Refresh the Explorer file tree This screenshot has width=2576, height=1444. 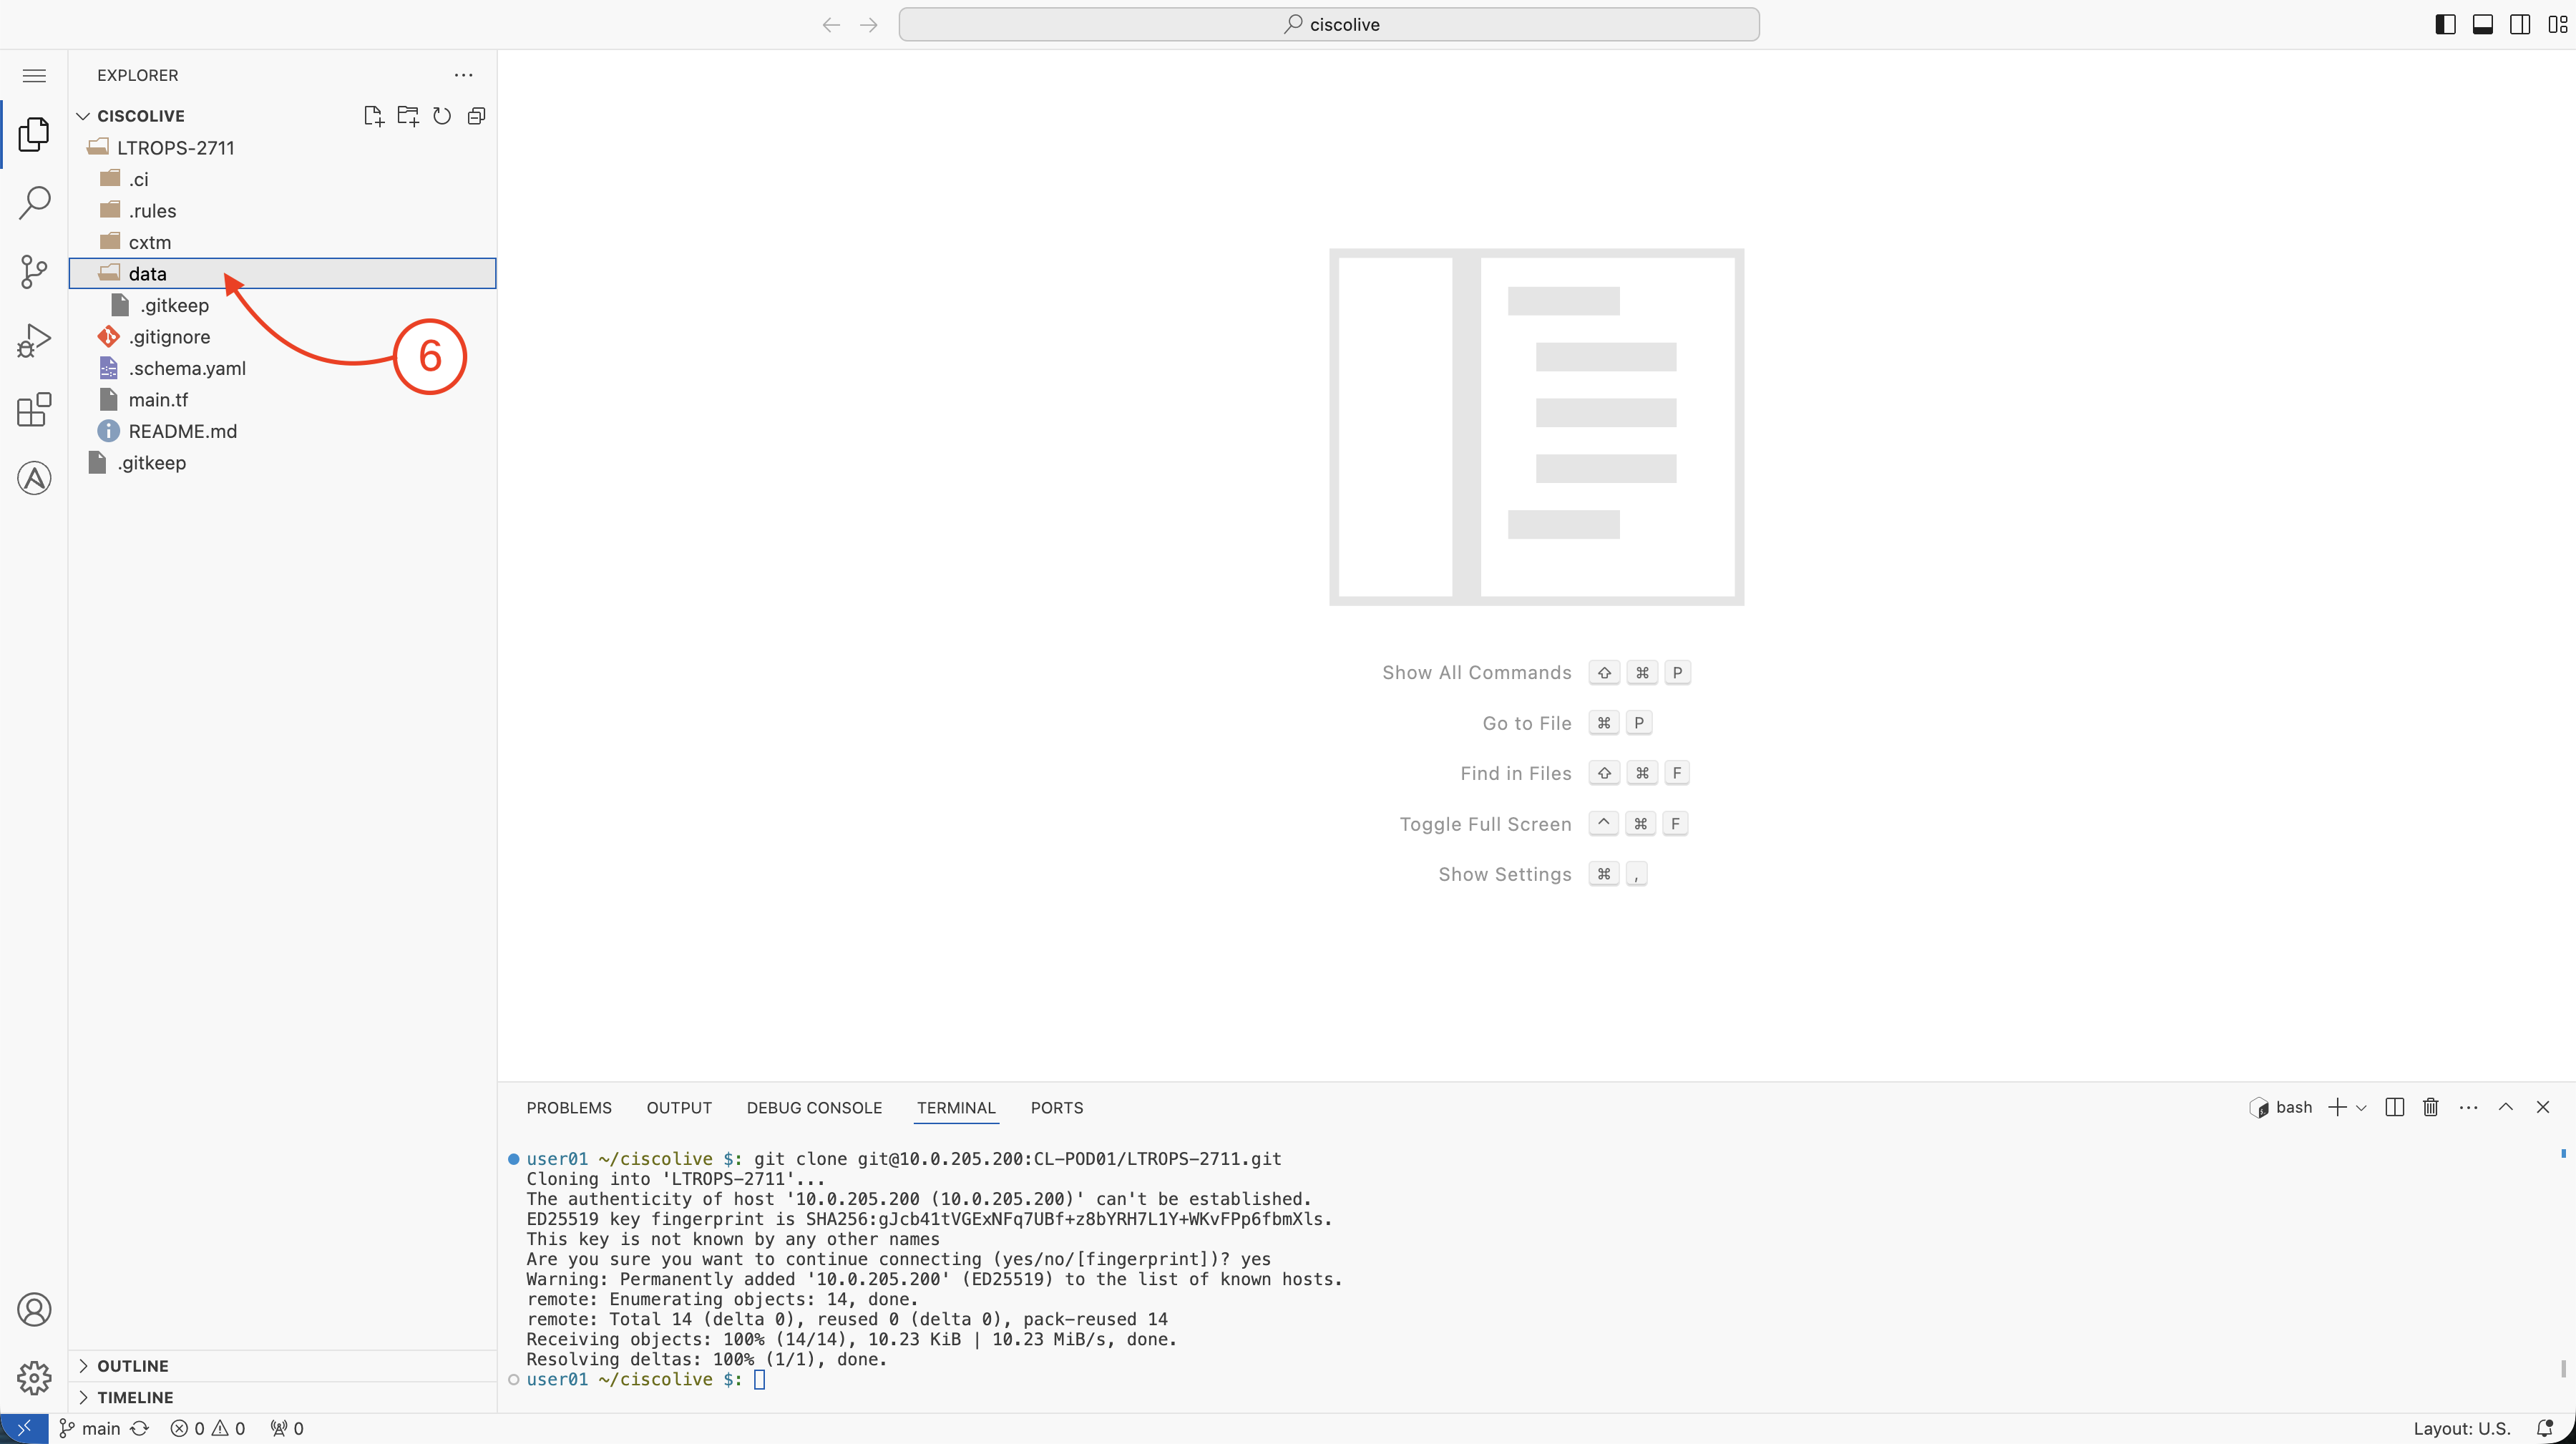pyautogui.click(x=442, y=116)
